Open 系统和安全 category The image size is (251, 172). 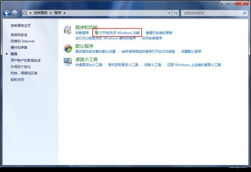(x=19, y=35)
